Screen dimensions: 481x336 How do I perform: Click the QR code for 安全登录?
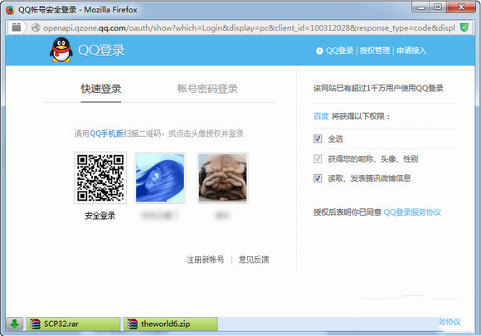pyautogui.click(x=100, y=178)
